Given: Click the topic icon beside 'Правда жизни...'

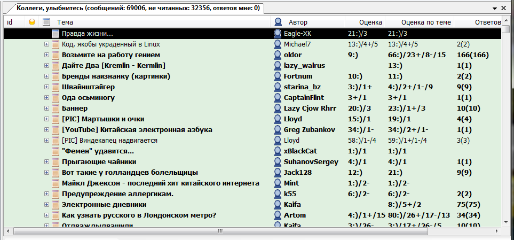Looking at the screenshot, I should (56, 33).
